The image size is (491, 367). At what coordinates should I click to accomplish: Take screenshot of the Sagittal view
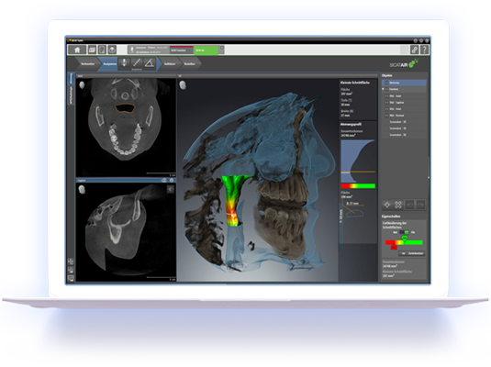pos(164,181)
